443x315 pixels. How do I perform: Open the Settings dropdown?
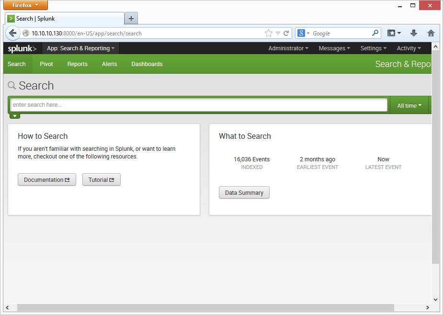click(x=373, y=48)
